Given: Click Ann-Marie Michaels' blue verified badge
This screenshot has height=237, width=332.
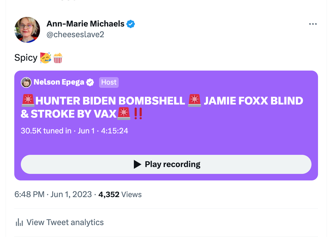Looking at the screenshot, I should tap(131, 24).
